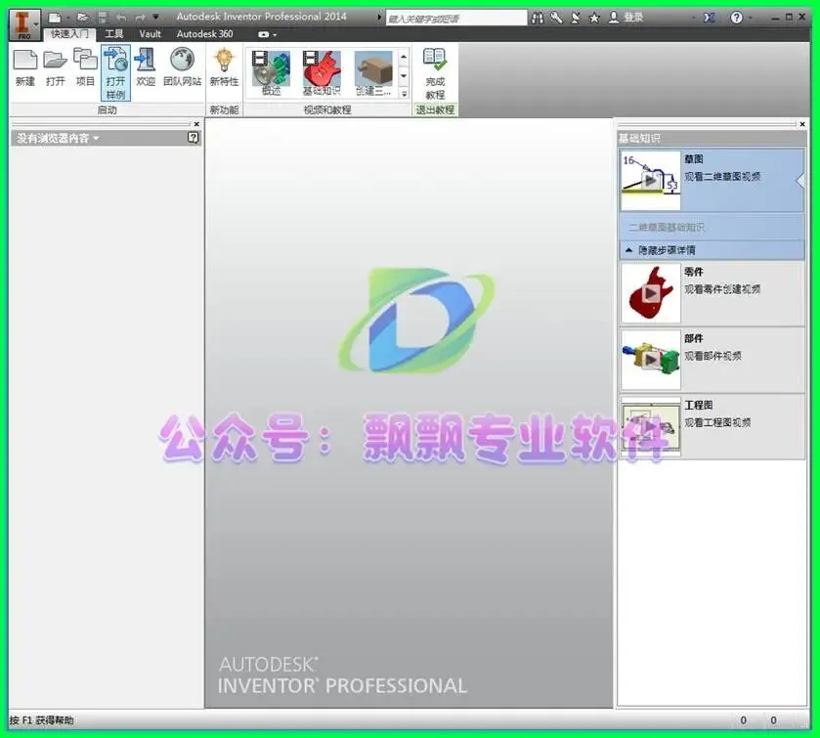Click 观看零件创建视频 text
The width and height of the screenshot is (820, 738).
pyautogui.click(x=722, y=289)
